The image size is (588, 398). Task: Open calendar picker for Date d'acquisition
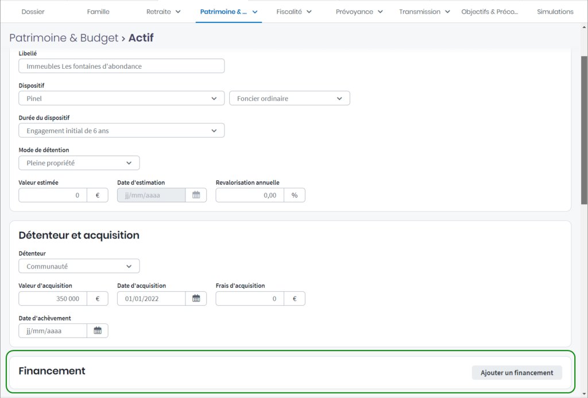point(196,298)
